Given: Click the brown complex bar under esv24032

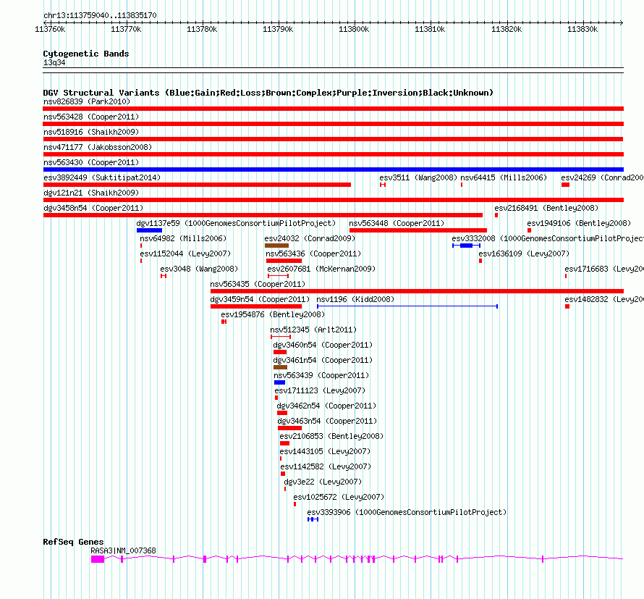Looking at the screenshot, I should (277, 246).
